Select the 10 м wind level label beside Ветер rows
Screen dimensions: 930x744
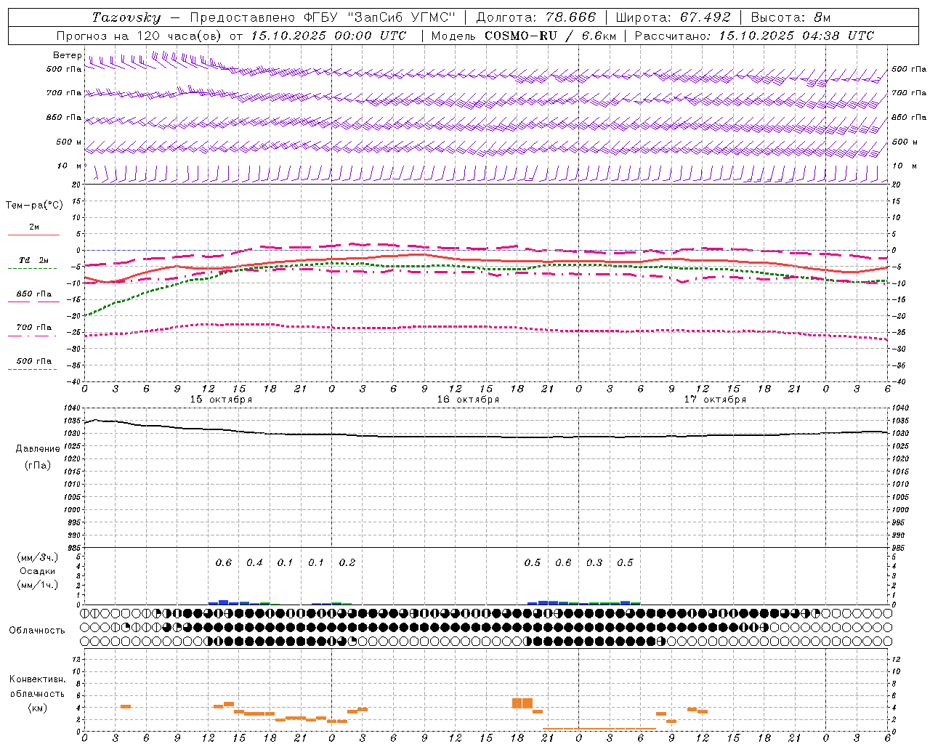[69, 166]
